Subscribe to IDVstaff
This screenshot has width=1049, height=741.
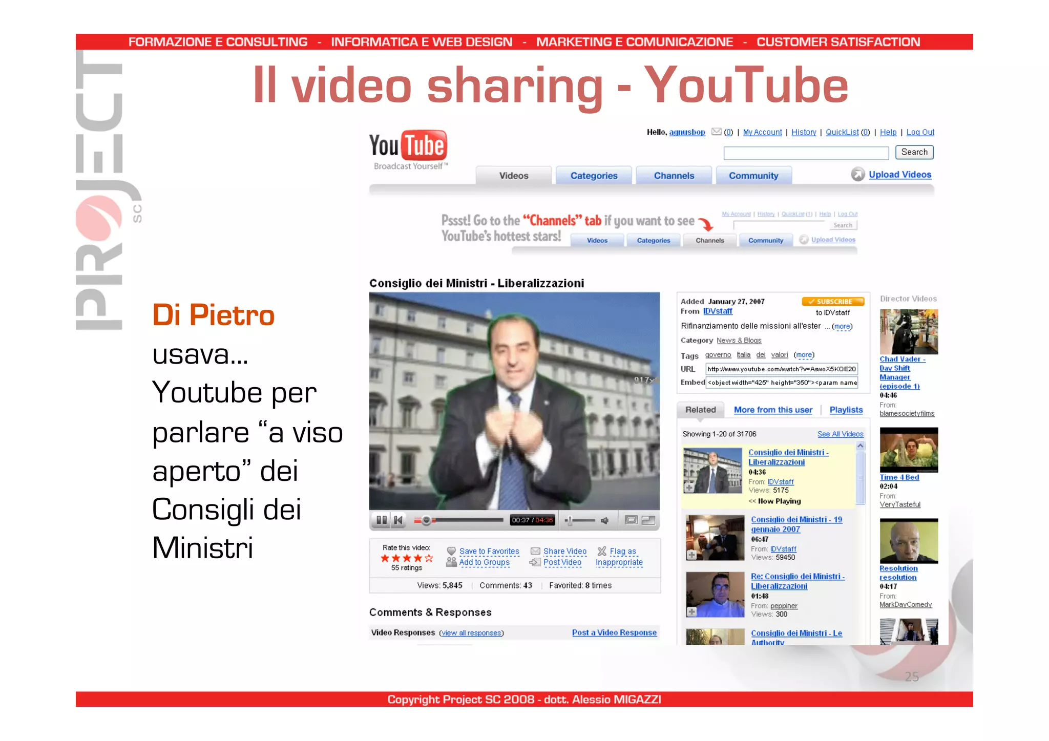point(833,302)
